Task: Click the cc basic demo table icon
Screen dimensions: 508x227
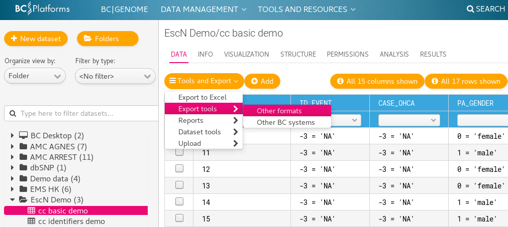Action: [x=32, y=211]
